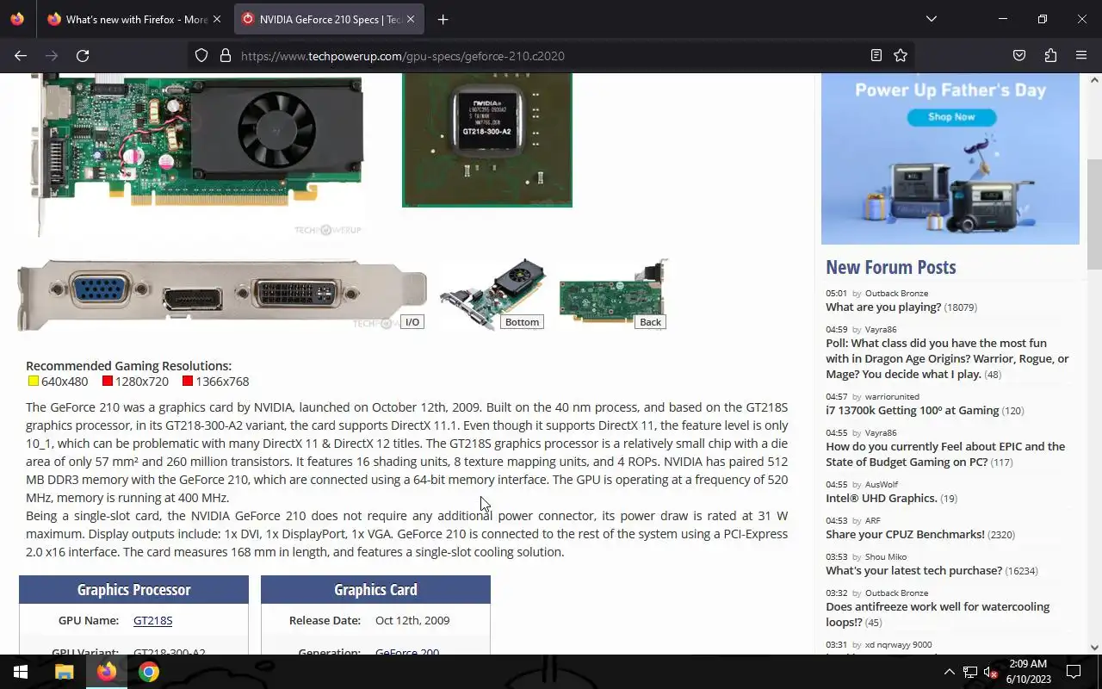
Task: Click yellow 640x480 resolution swatch
Action: coord(34,382)
